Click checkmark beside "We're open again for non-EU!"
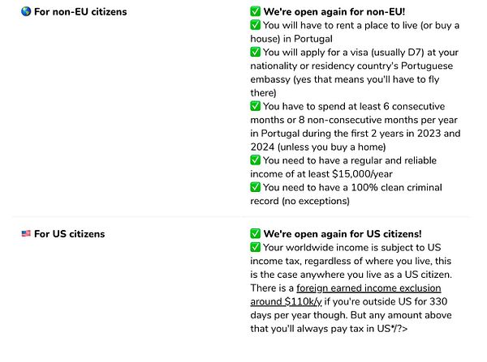Viewport: 487px width, 362px height. pos(255,12)
